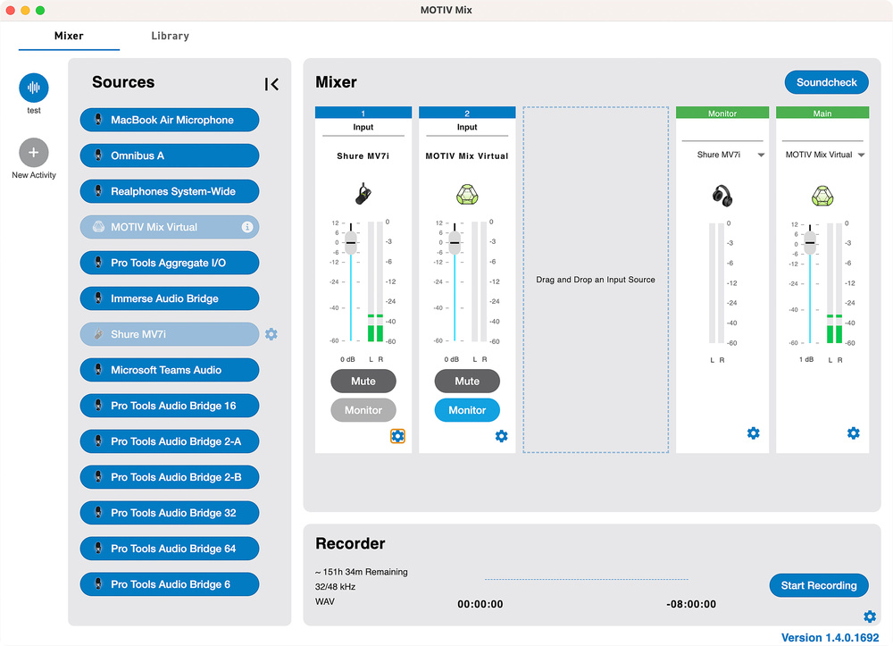Start the Soundcheck
This screenshot has height=646, width=893.
pos(826,82)
